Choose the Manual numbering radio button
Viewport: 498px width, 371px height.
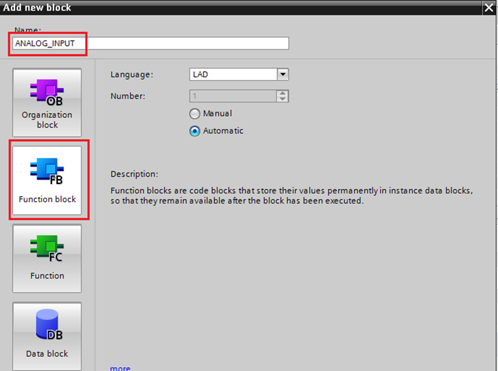click(x=195, y=114)
